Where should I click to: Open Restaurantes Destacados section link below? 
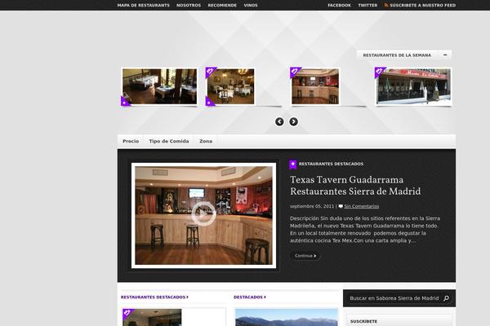(x=154, y=297)
